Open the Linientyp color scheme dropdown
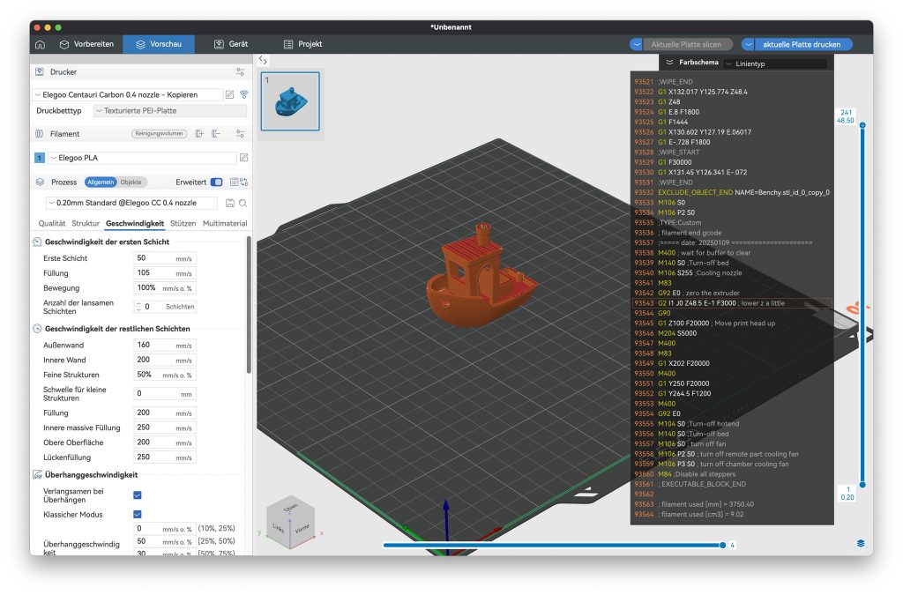This screenshot has height=595, width=903. pyautogui.click(x=774, y=63)
